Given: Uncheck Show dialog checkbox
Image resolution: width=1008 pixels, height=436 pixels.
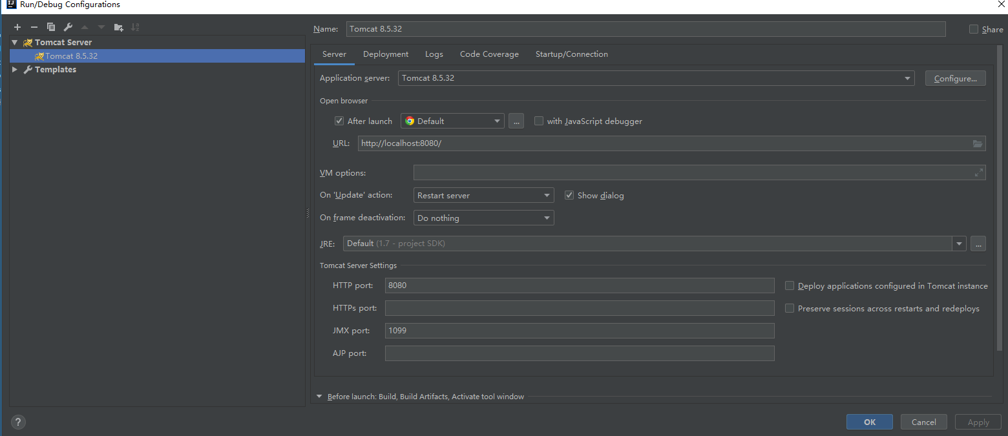Looking at the screenshot, I should click(569, 195).
